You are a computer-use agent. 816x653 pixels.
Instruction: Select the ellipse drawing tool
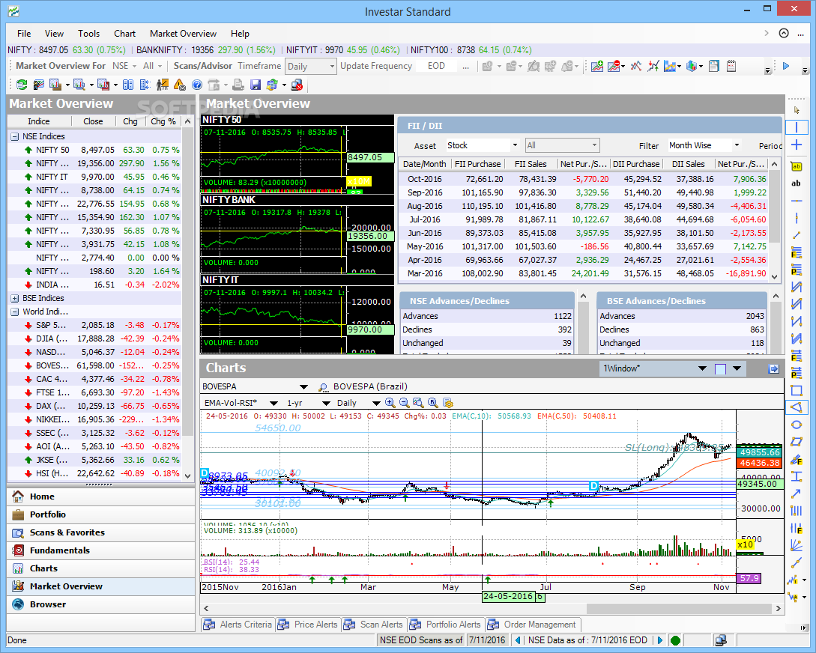click(x=797, y=425)
